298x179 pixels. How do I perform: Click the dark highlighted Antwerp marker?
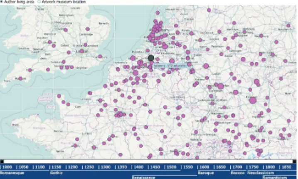click(x=151, y=58)
